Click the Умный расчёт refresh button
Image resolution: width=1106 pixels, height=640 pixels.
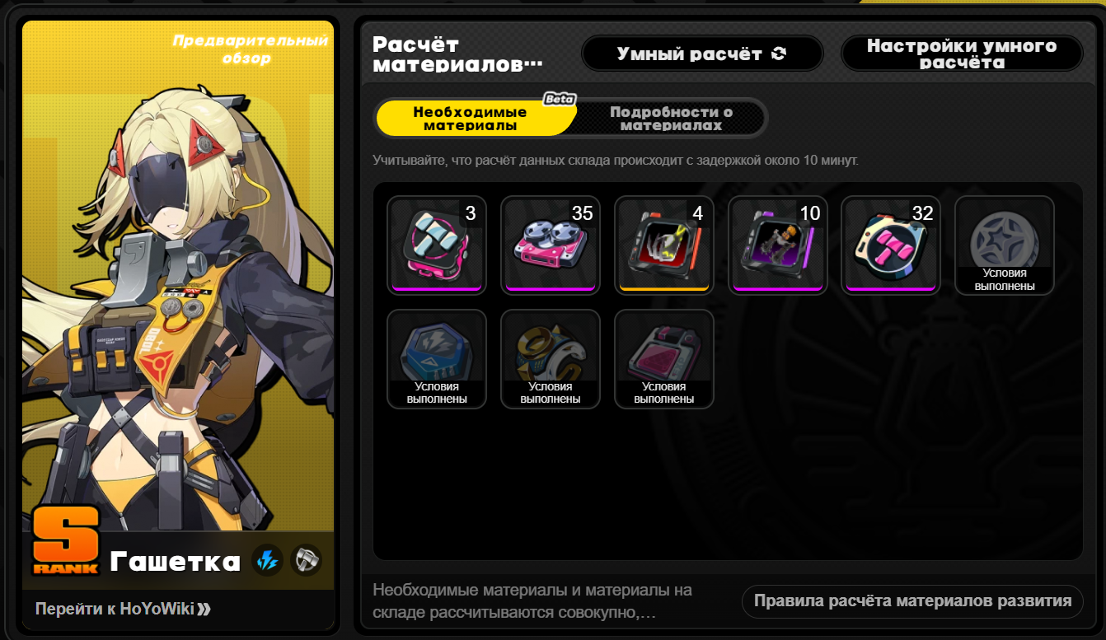click(x=702, y=54)
